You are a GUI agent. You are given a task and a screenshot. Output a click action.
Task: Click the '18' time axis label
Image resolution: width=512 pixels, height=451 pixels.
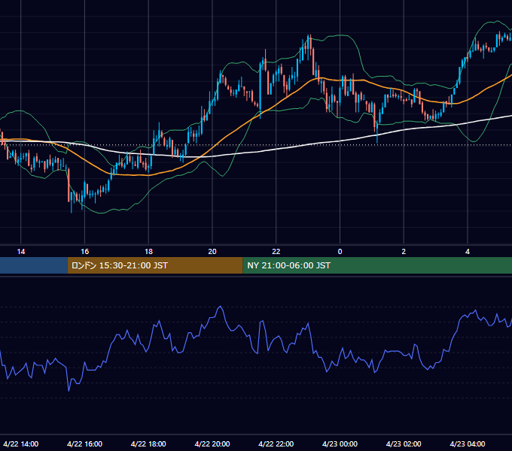pyautogui.click(x=148, y=251)
